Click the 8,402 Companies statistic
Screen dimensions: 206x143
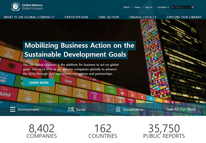click(x=42, y=131)
